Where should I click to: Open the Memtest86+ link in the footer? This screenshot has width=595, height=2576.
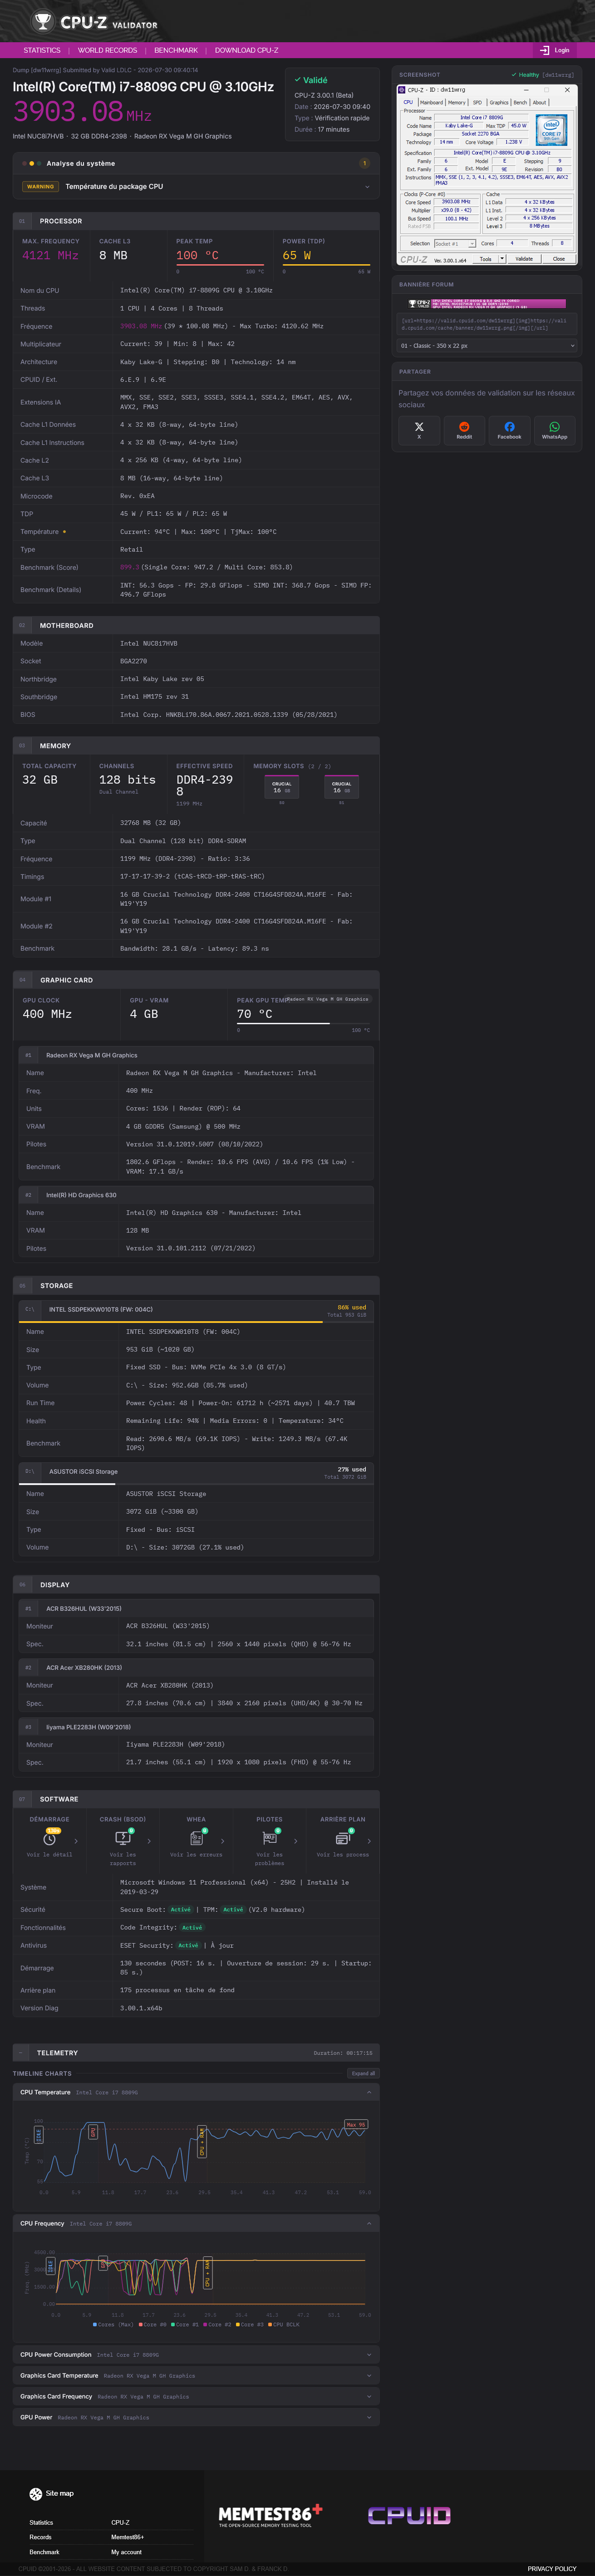127,2537
